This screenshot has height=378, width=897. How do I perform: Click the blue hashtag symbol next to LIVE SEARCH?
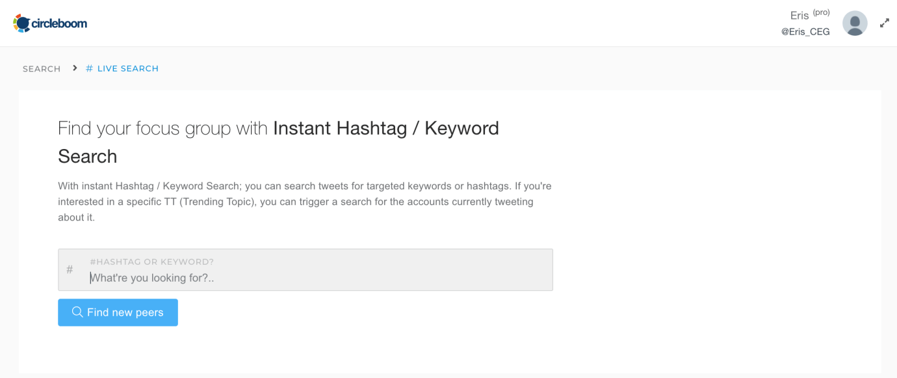pos(88,68)
